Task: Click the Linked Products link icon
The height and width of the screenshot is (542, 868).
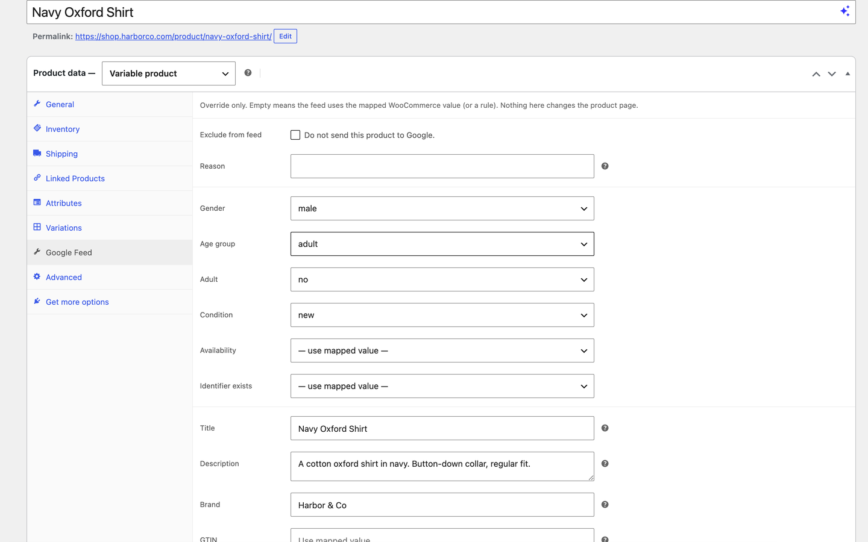Action: click(x=37, y=178)
